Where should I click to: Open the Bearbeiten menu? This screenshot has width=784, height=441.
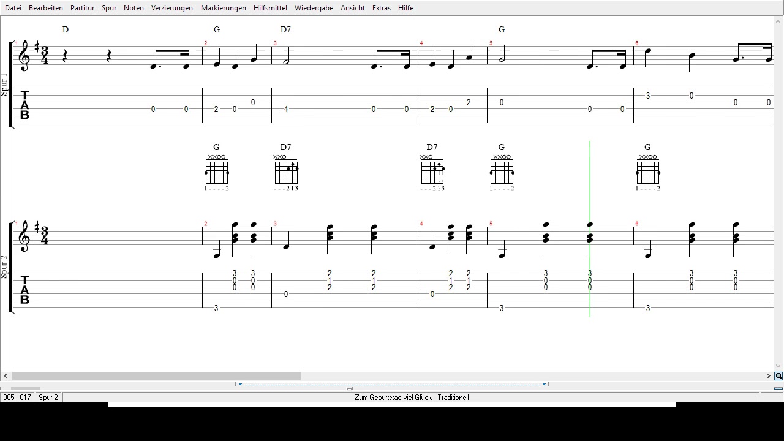[46, 8]
